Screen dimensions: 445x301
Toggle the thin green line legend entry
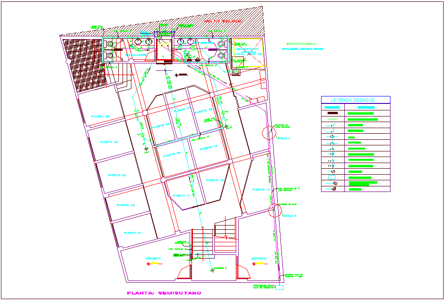pos(332,118)
